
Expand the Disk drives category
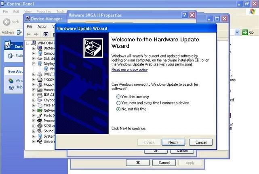(x=34, y=59)
